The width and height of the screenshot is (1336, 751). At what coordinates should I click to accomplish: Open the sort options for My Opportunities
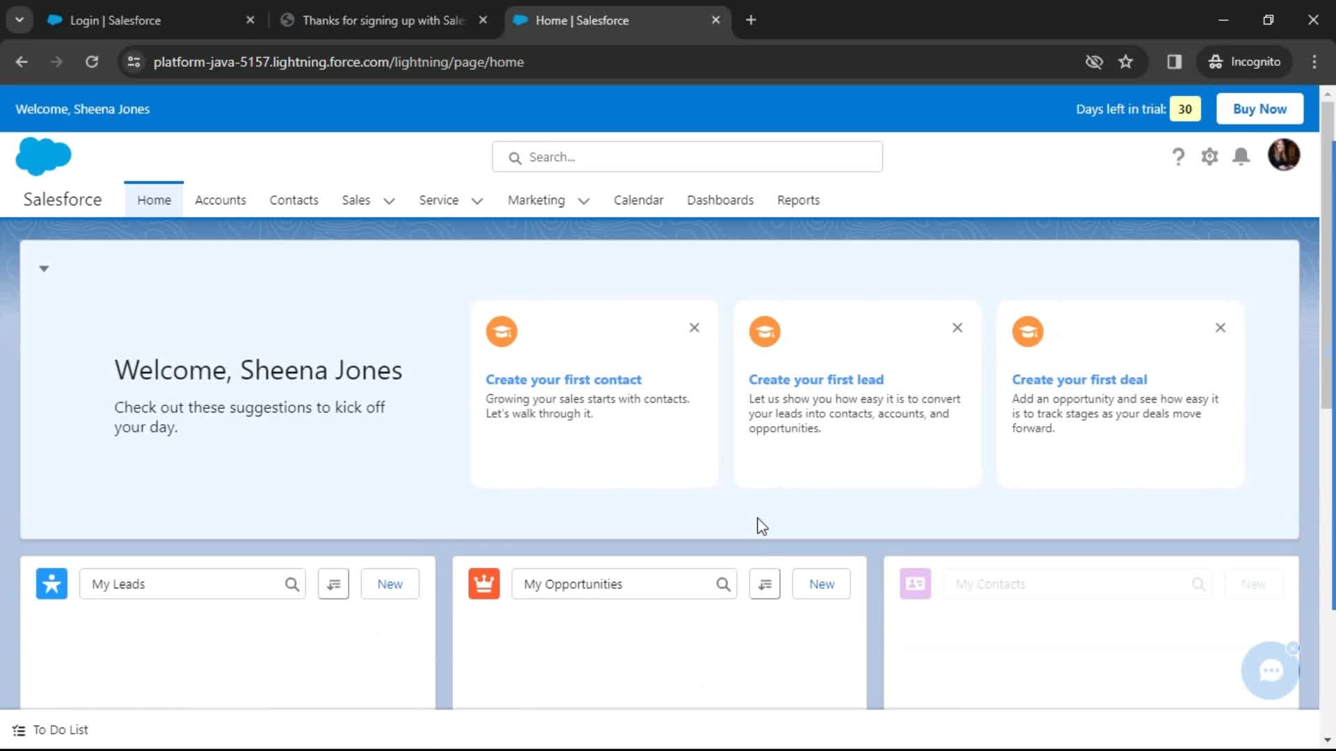click(x=765, y=584)
